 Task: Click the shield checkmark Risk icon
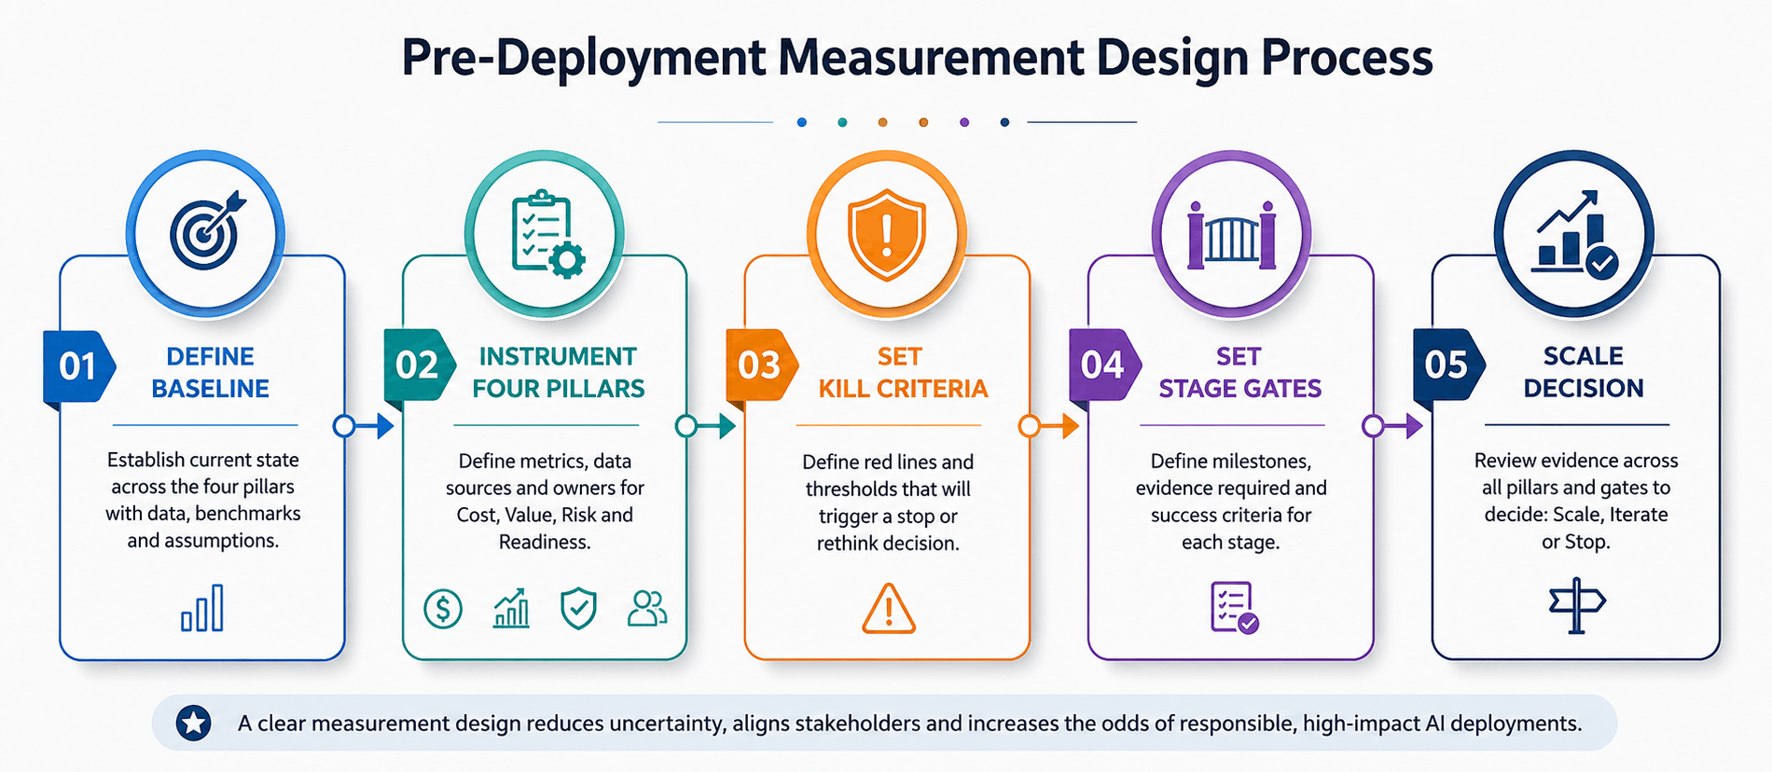click(x=578, y=608)
